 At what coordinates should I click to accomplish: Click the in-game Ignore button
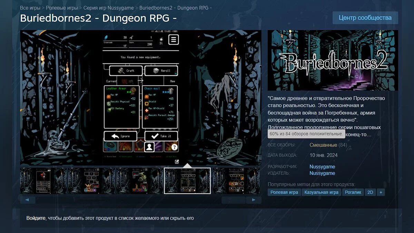(121, 136)
